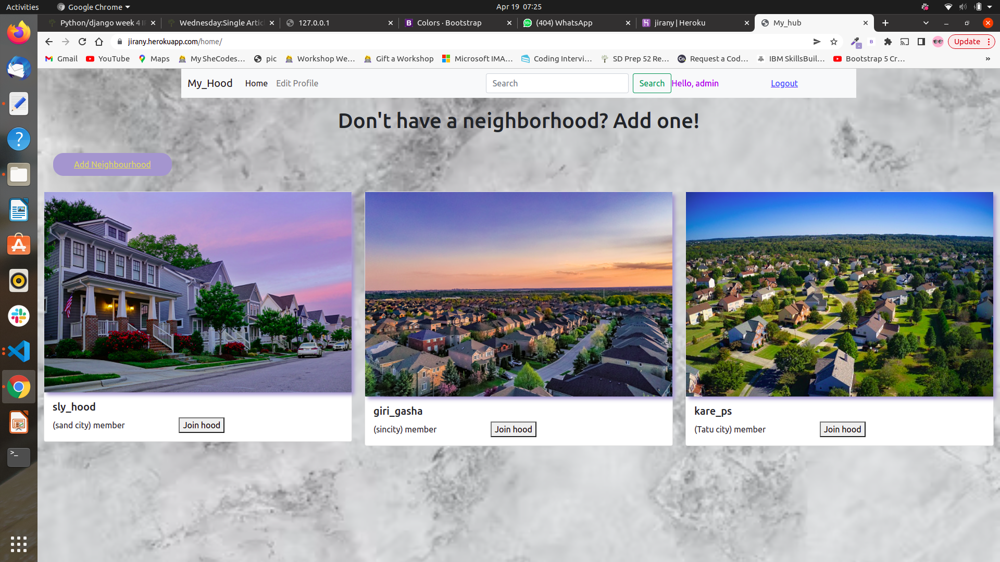Bookmark this page with star icon

[x=834, y=42]
